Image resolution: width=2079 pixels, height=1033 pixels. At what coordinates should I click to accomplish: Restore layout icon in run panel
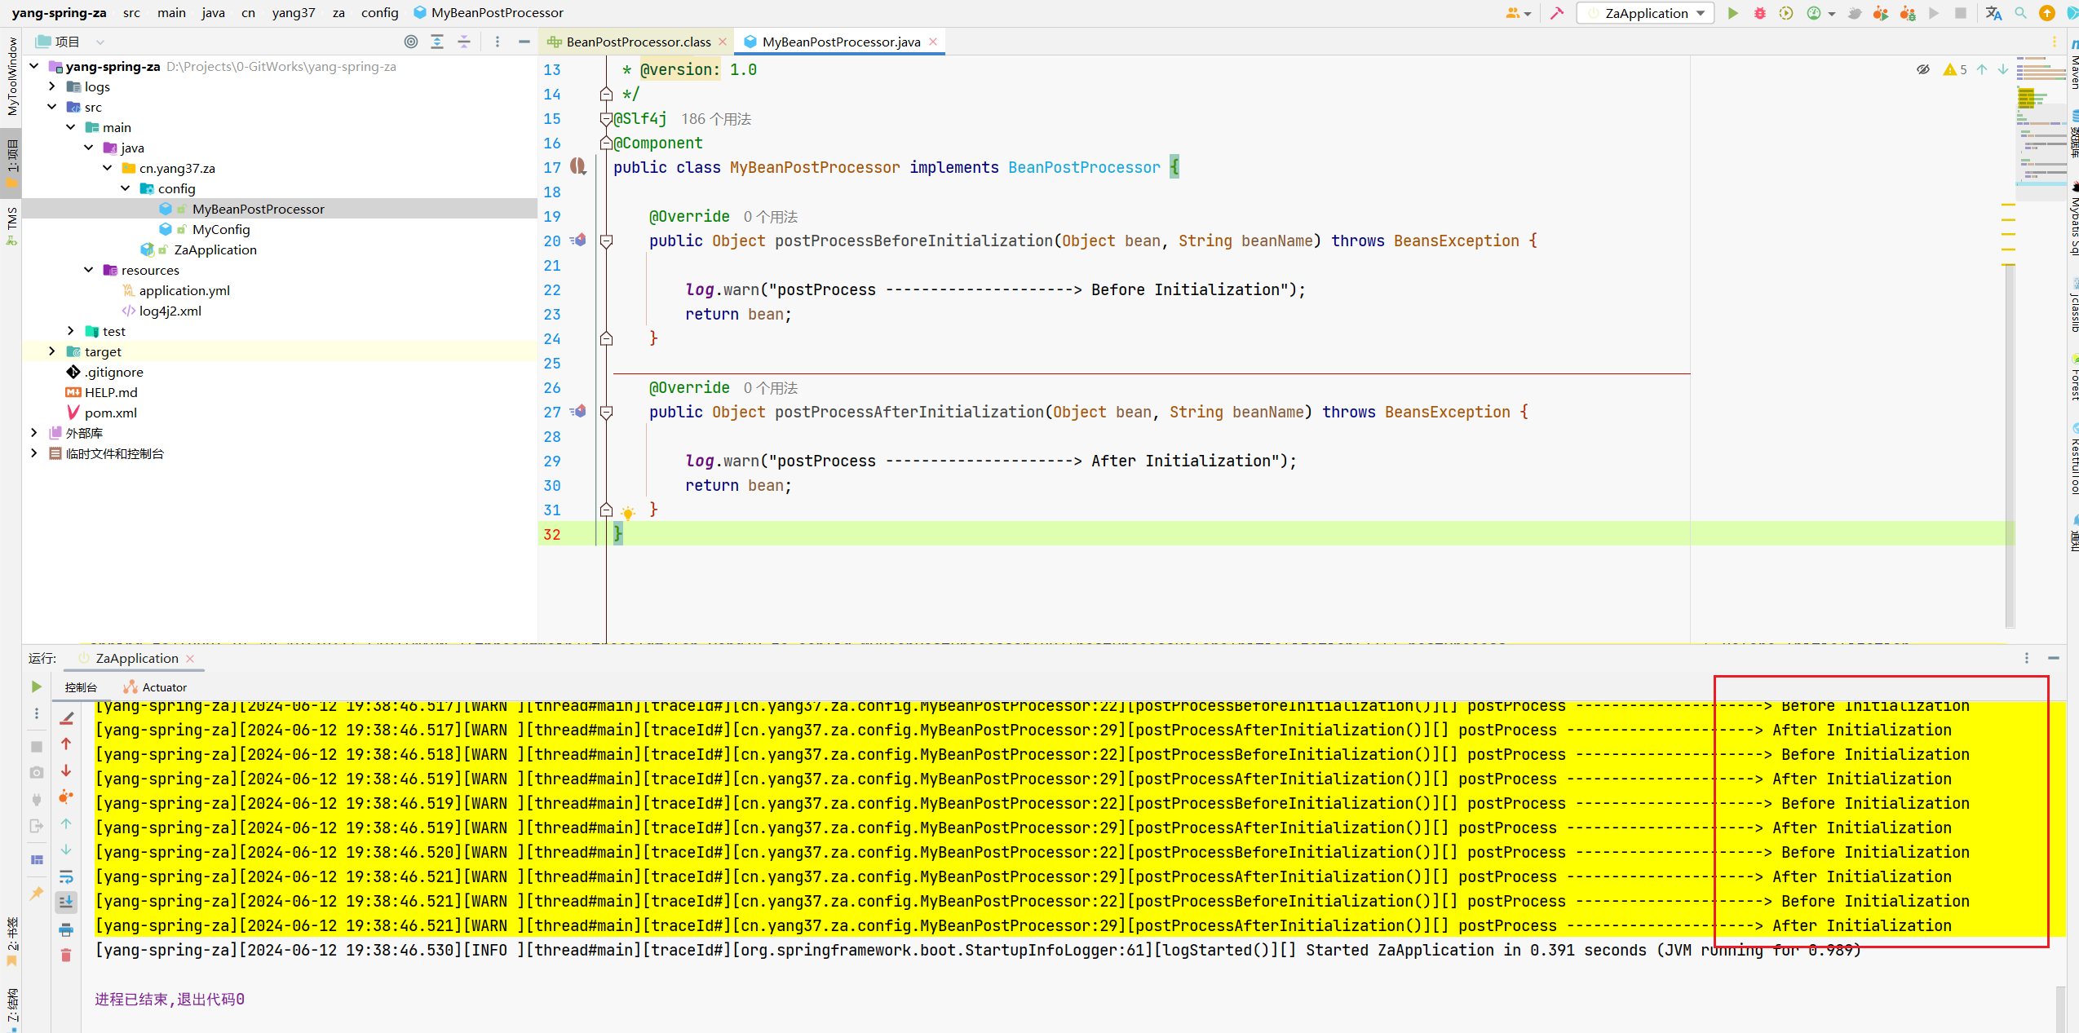coord(37,859)
